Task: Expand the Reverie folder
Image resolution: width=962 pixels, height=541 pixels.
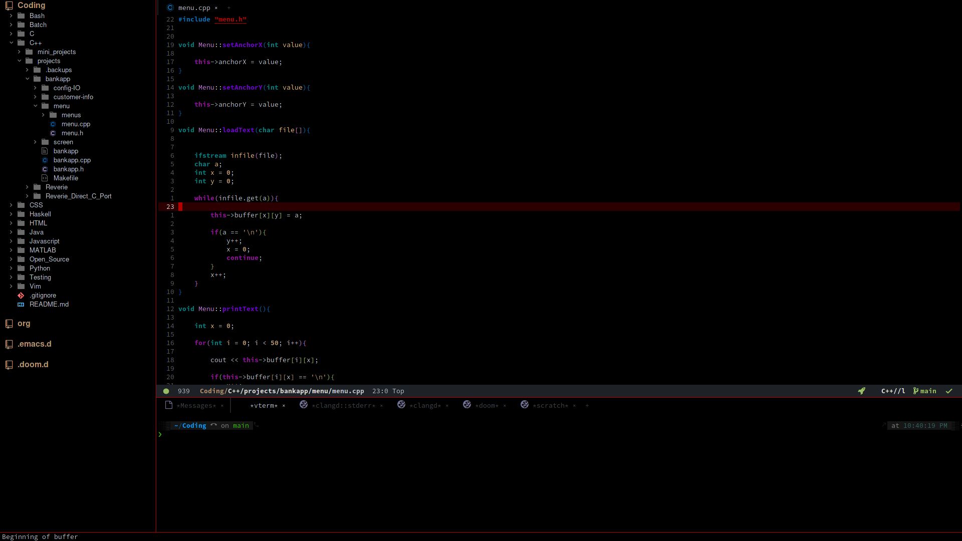Action: point(27,187)
